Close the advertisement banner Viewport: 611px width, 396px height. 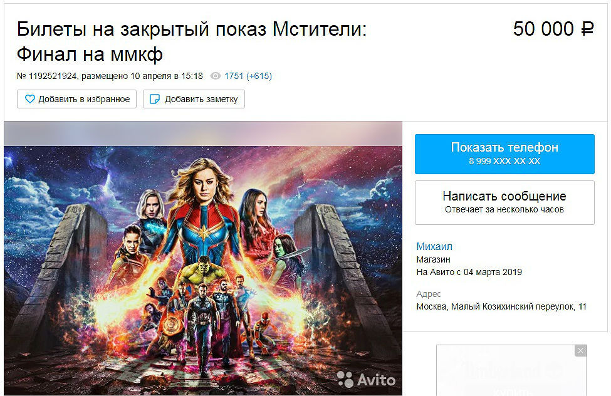point(580,351)
